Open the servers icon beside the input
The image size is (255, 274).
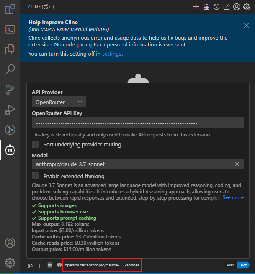pos(50,265)
